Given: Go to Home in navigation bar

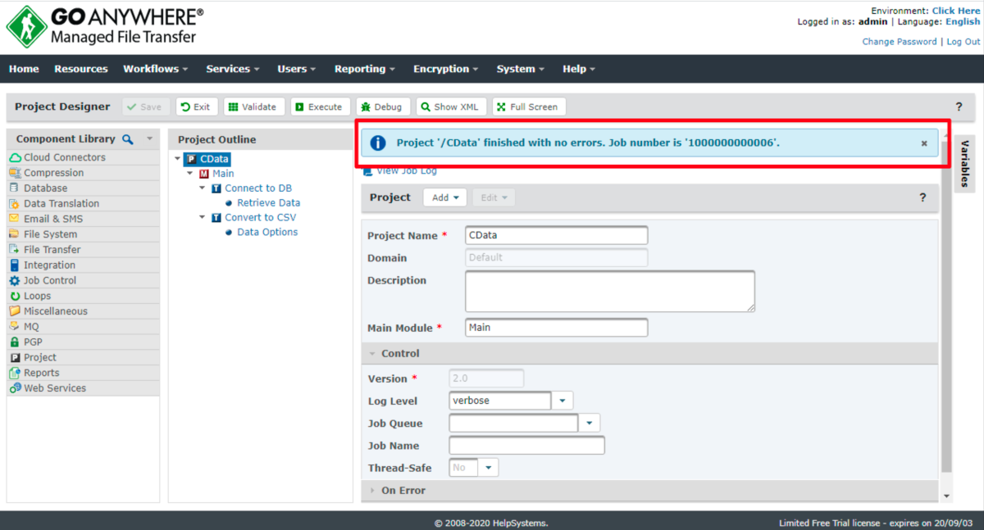Looking at the screenshot, I should coord(24,69).
